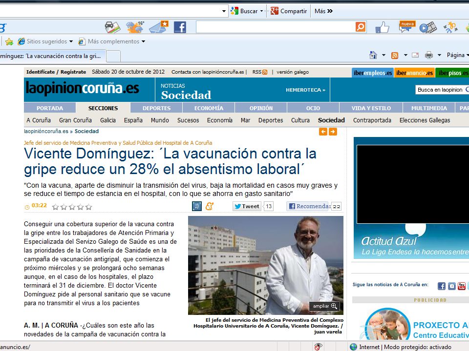Image resolution: width=469 pixels, height=351 pixels.
Task: Select the PORTADA tab
Action: pos(50,108)
